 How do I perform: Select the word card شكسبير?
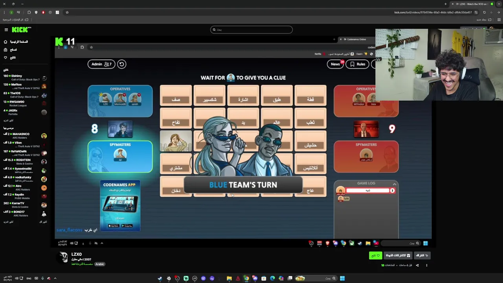(x=209, y=96)
